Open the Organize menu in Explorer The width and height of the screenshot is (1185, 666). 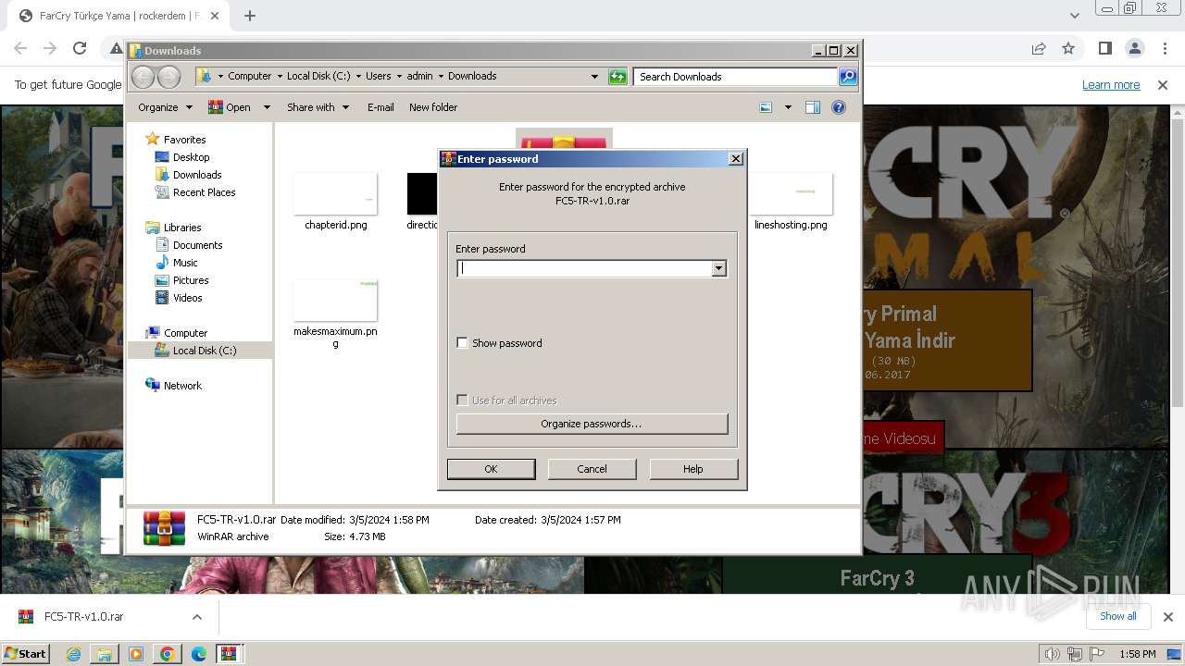pyautogui.click(x=165, y=107)
